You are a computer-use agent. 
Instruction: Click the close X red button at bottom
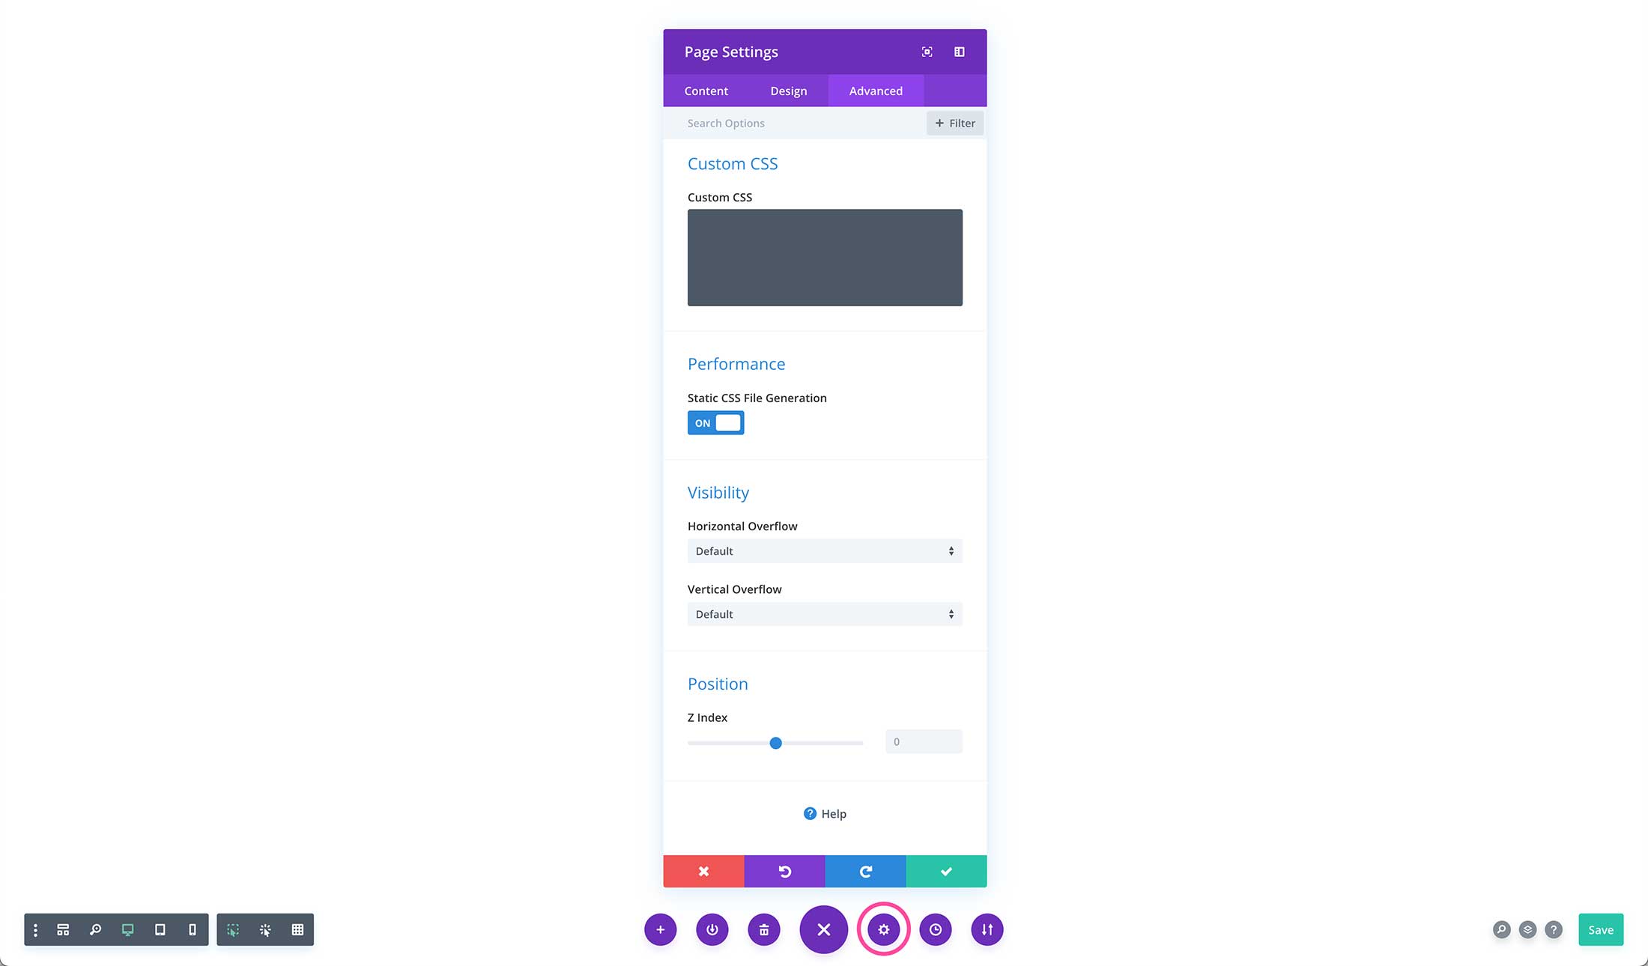click(704, 871)
